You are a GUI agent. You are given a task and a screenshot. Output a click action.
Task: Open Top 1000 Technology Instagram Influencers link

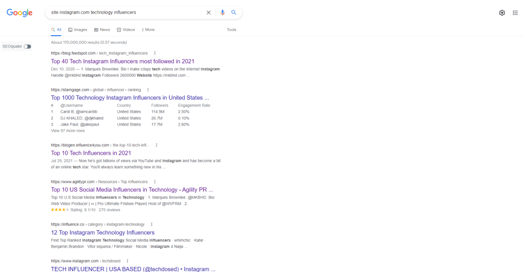coord(130,97)
